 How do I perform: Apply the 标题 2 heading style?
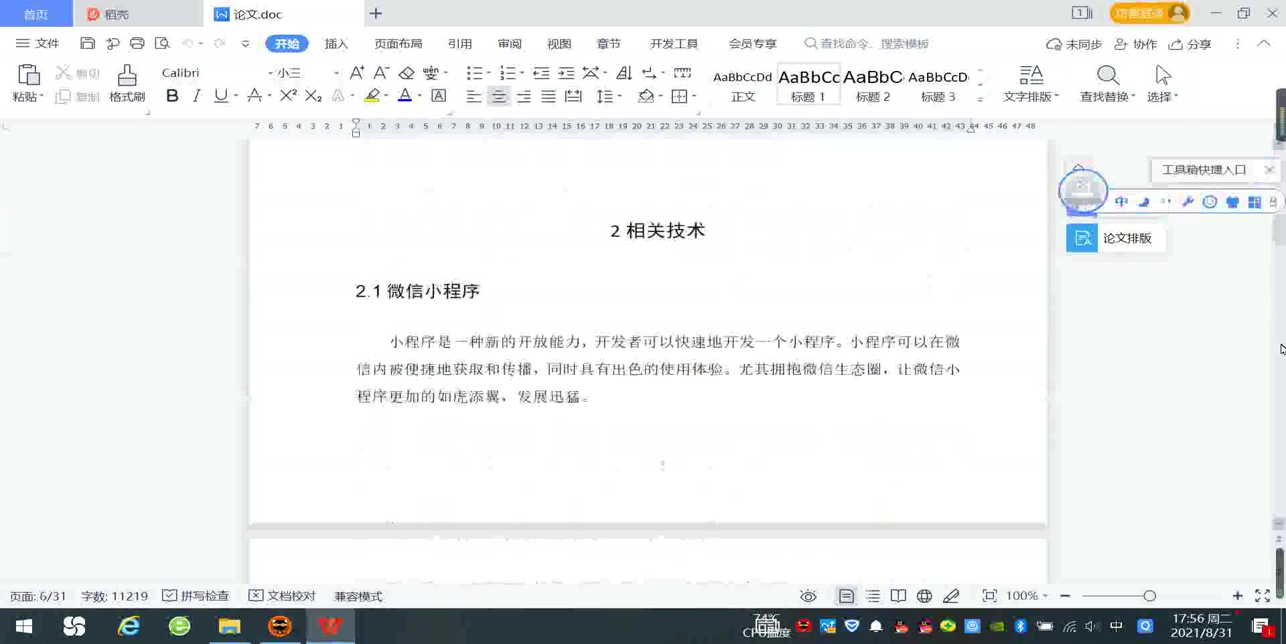pos(873,84)
